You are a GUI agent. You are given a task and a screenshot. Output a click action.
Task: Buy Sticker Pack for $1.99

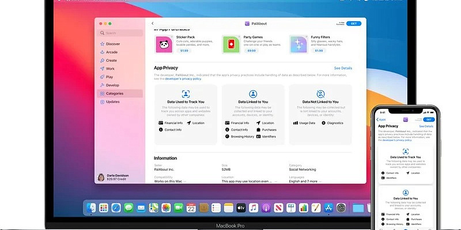184,51
